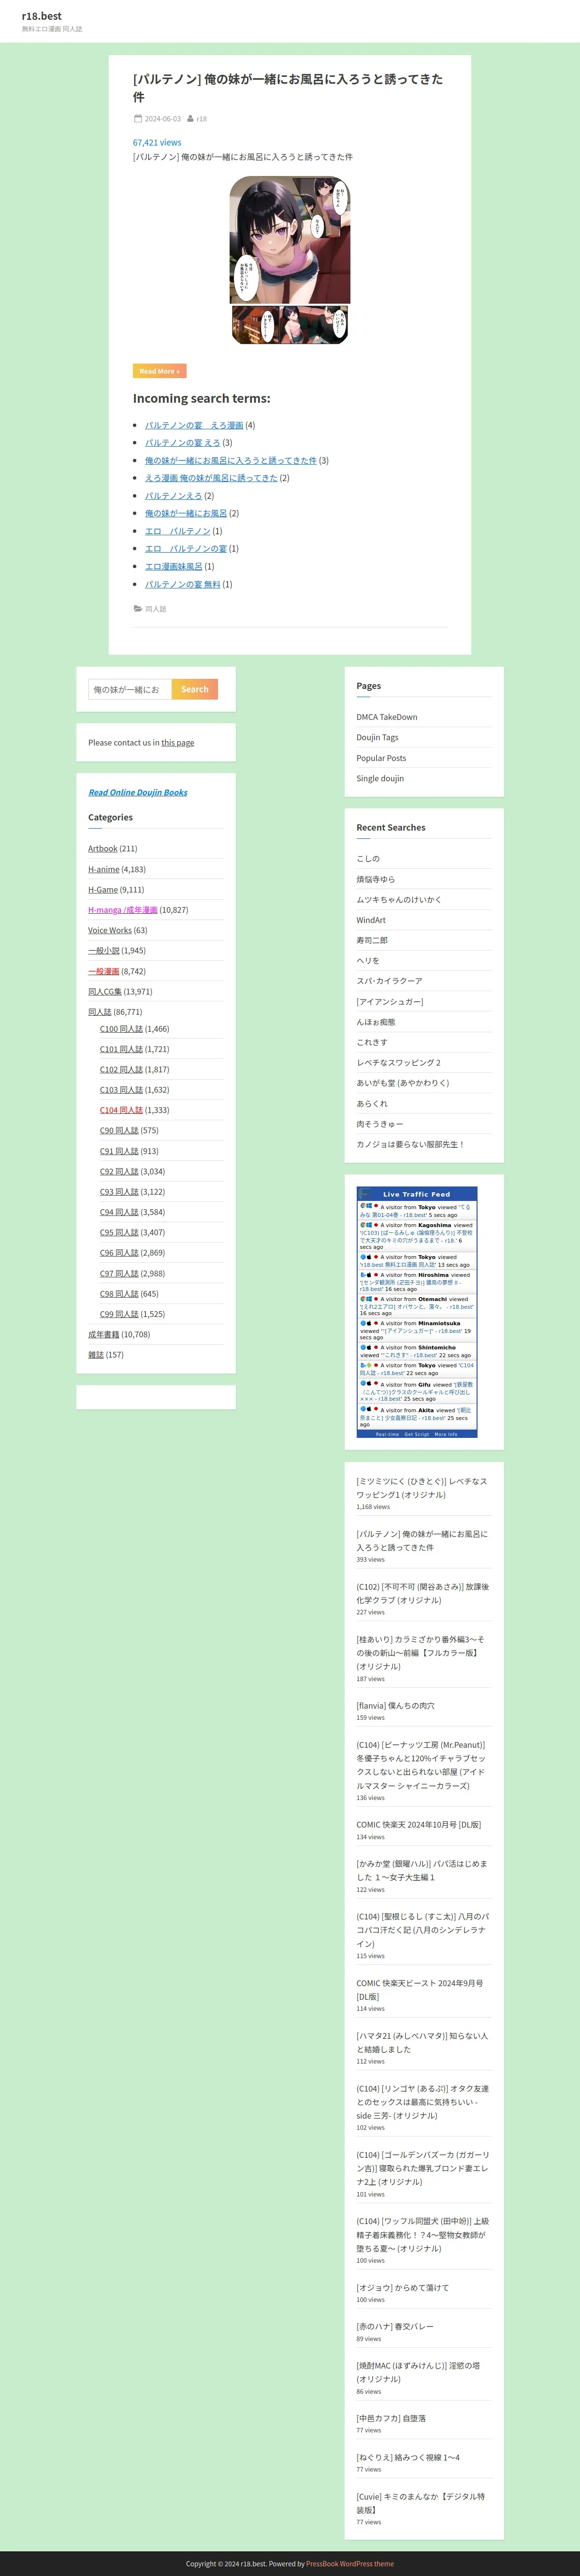This screenshot has height=2576, width=580.
Task: Open Popular Posts page
Action: tap(381, 758)
